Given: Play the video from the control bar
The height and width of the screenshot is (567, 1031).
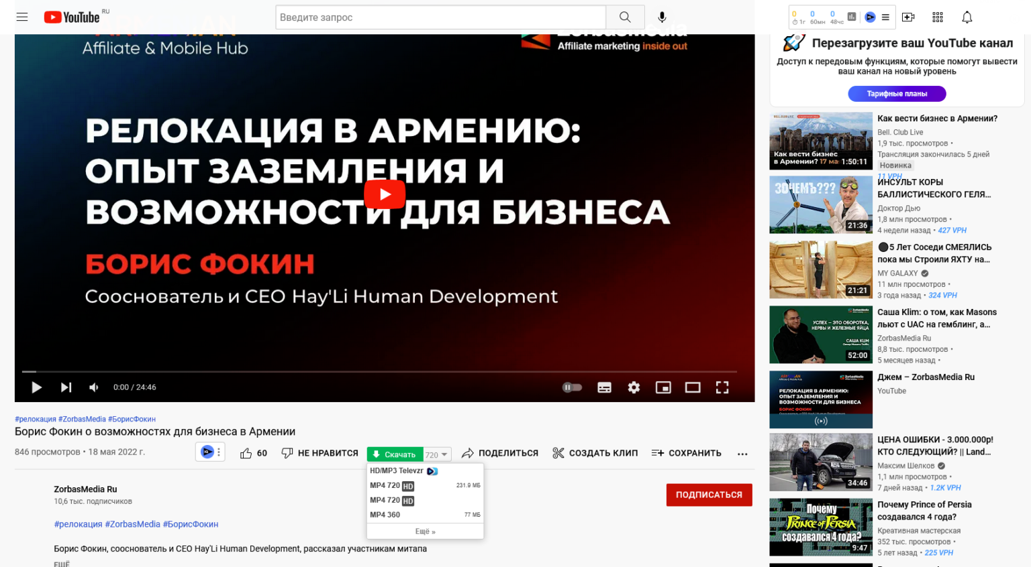Looking at the screenshot, I should click(x=37, y=387).
